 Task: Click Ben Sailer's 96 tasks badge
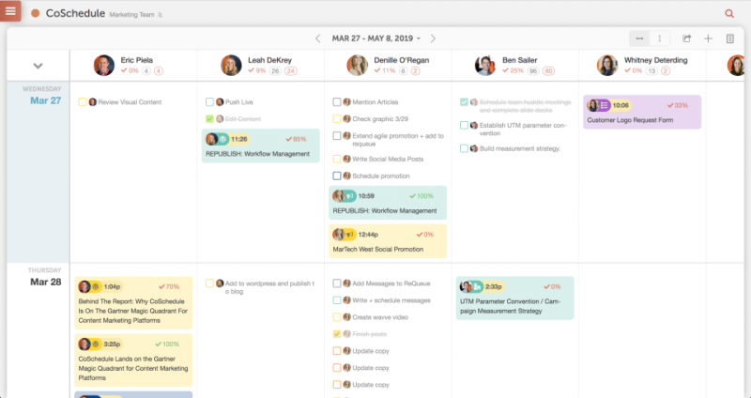(532, 71)
